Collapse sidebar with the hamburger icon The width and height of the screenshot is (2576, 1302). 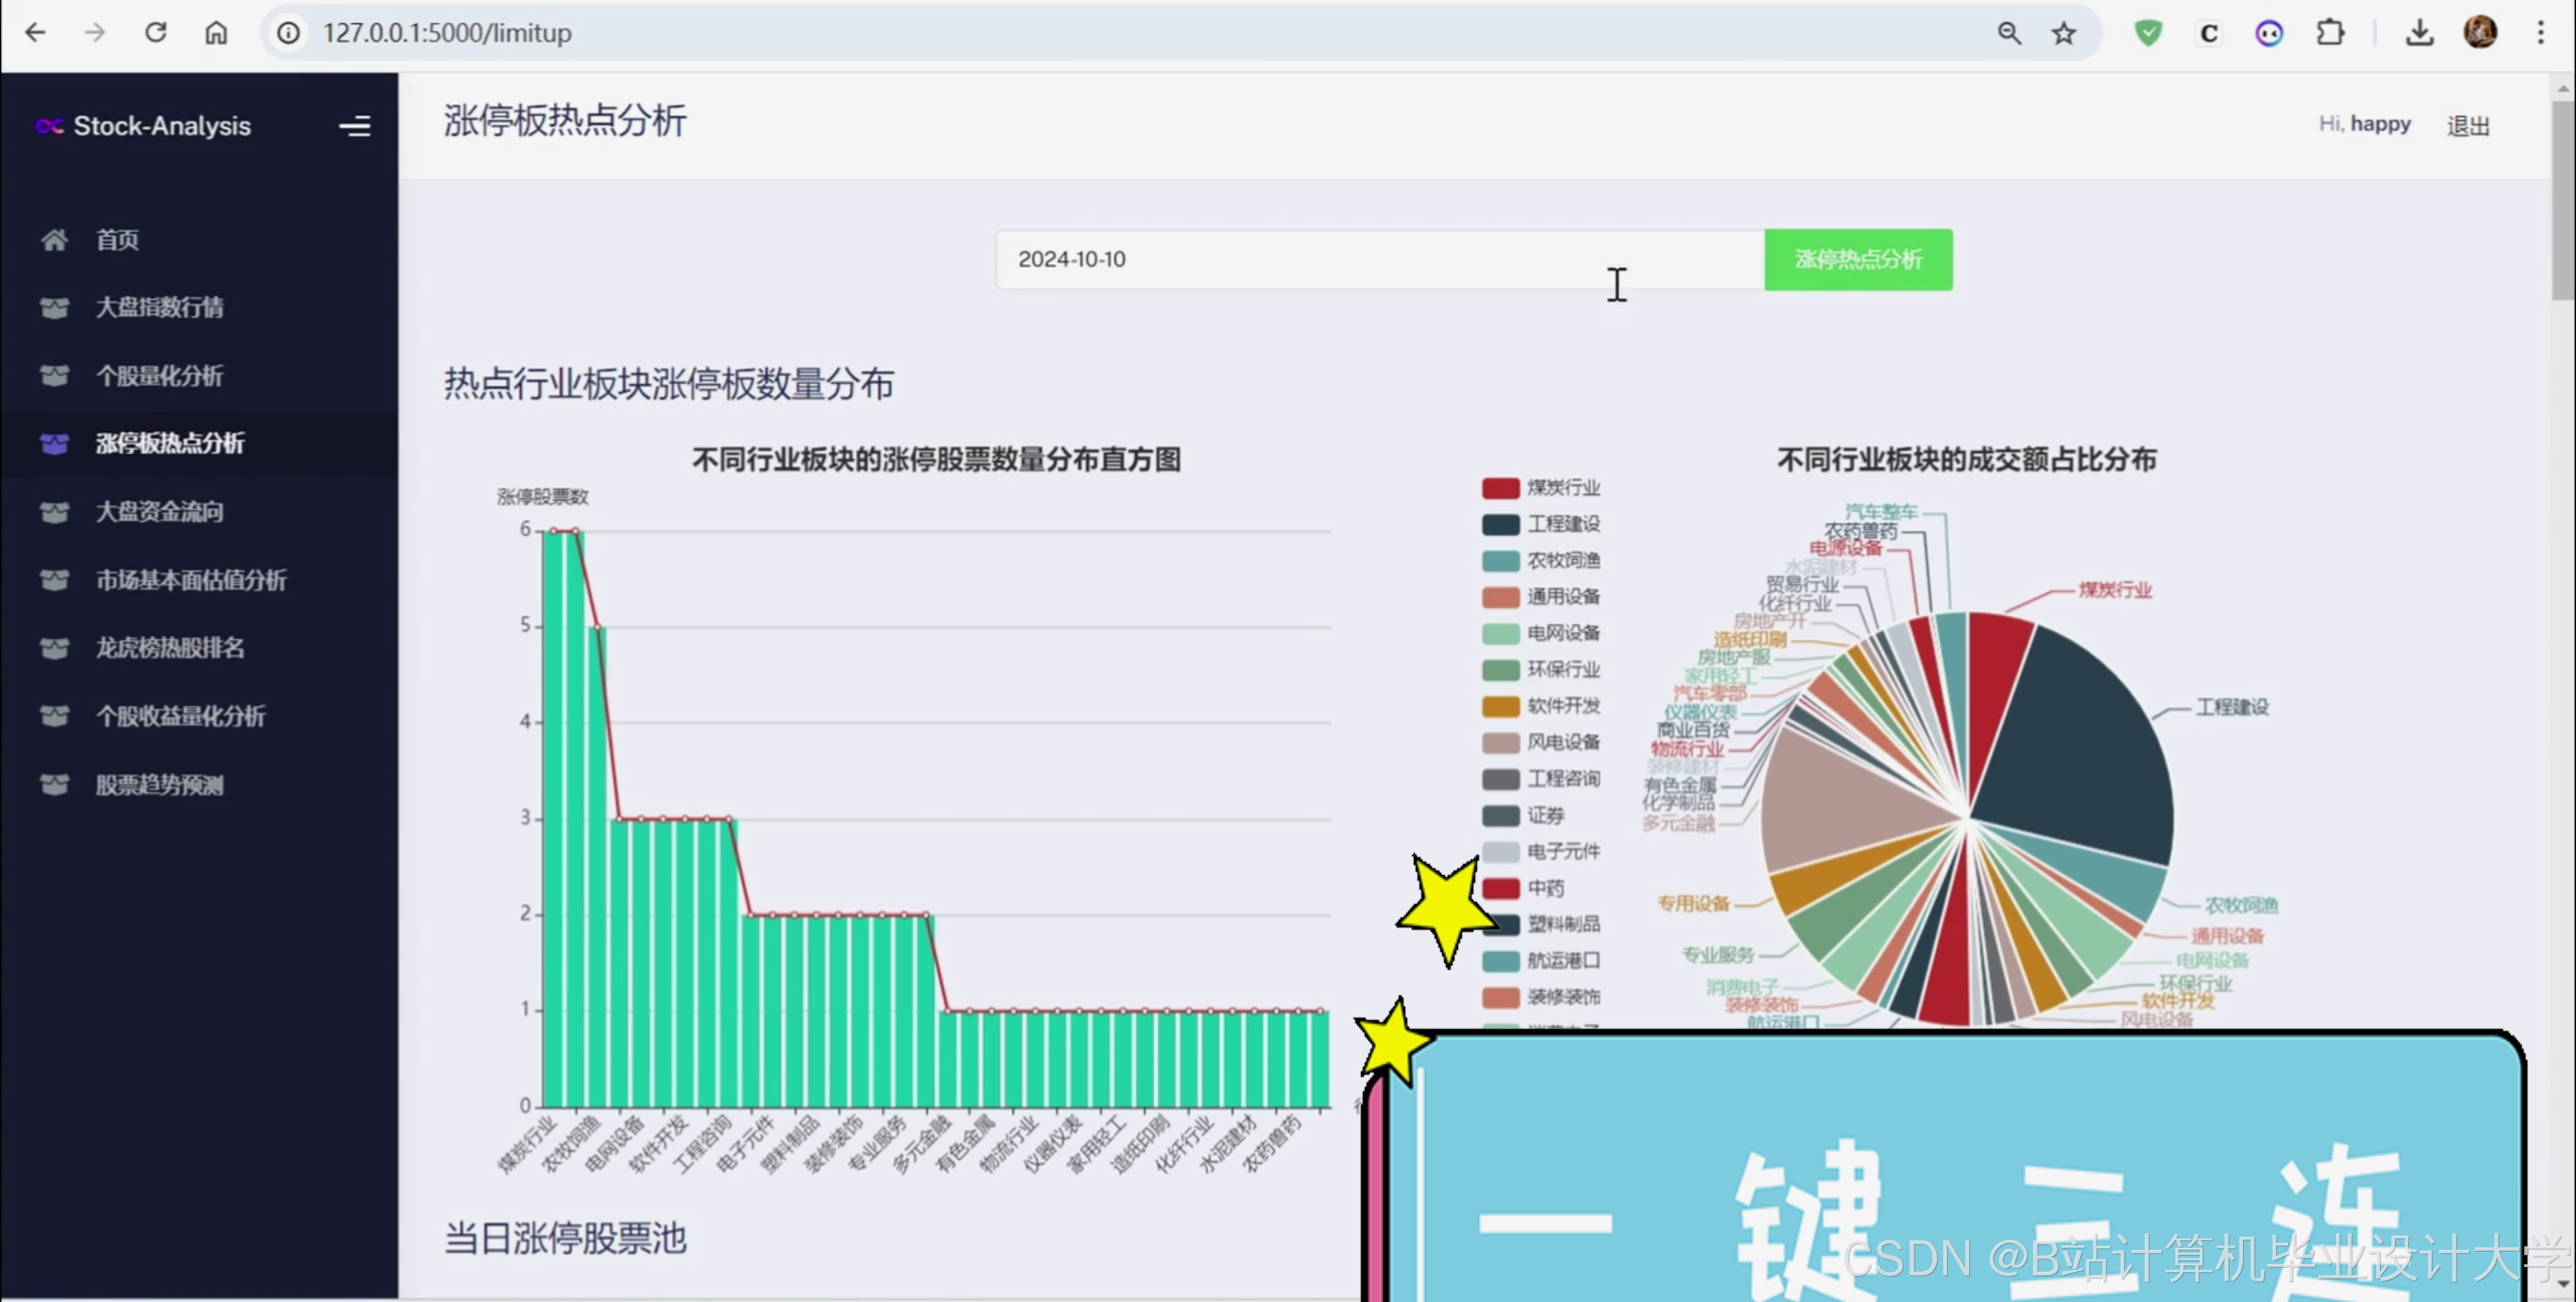[354, 126]
